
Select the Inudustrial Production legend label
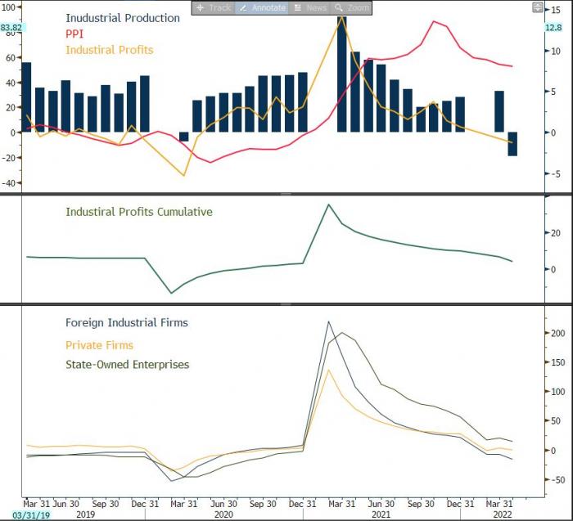point(123,18)
